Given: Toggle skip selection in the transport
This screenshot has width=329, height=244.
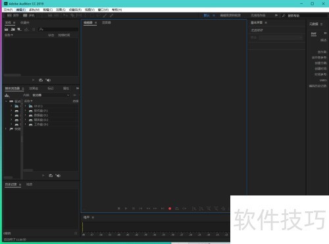Looking at the screenshot, I should [x=184, y=209].
